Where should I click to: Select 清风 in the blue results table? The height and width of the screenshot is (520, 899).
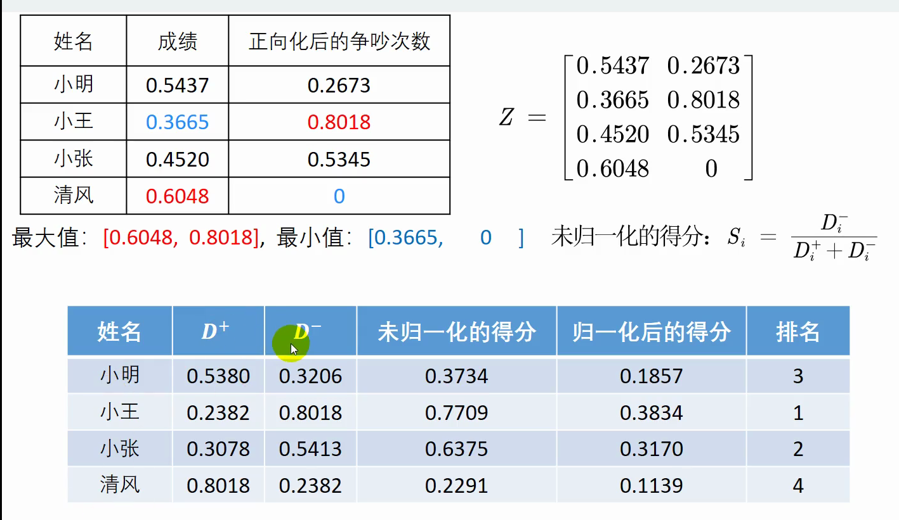point(120,485)
